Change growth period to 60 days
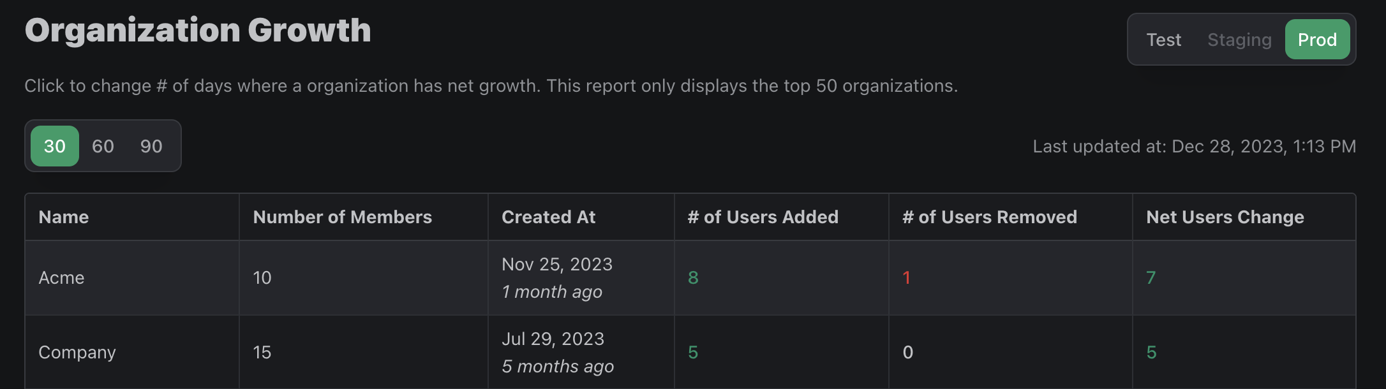 tap(103, 146)
